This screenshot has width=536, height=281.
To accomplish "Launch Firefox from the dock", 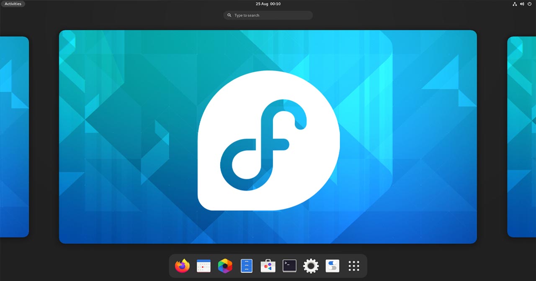I will (182, 266).
